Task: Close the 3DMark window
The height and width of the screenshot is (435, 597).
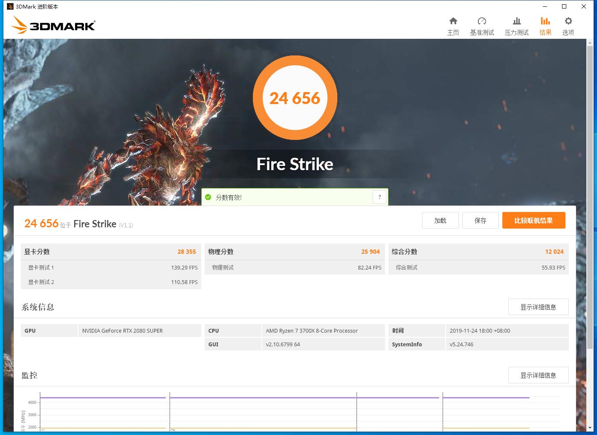Action: click(x=584, y=6)
